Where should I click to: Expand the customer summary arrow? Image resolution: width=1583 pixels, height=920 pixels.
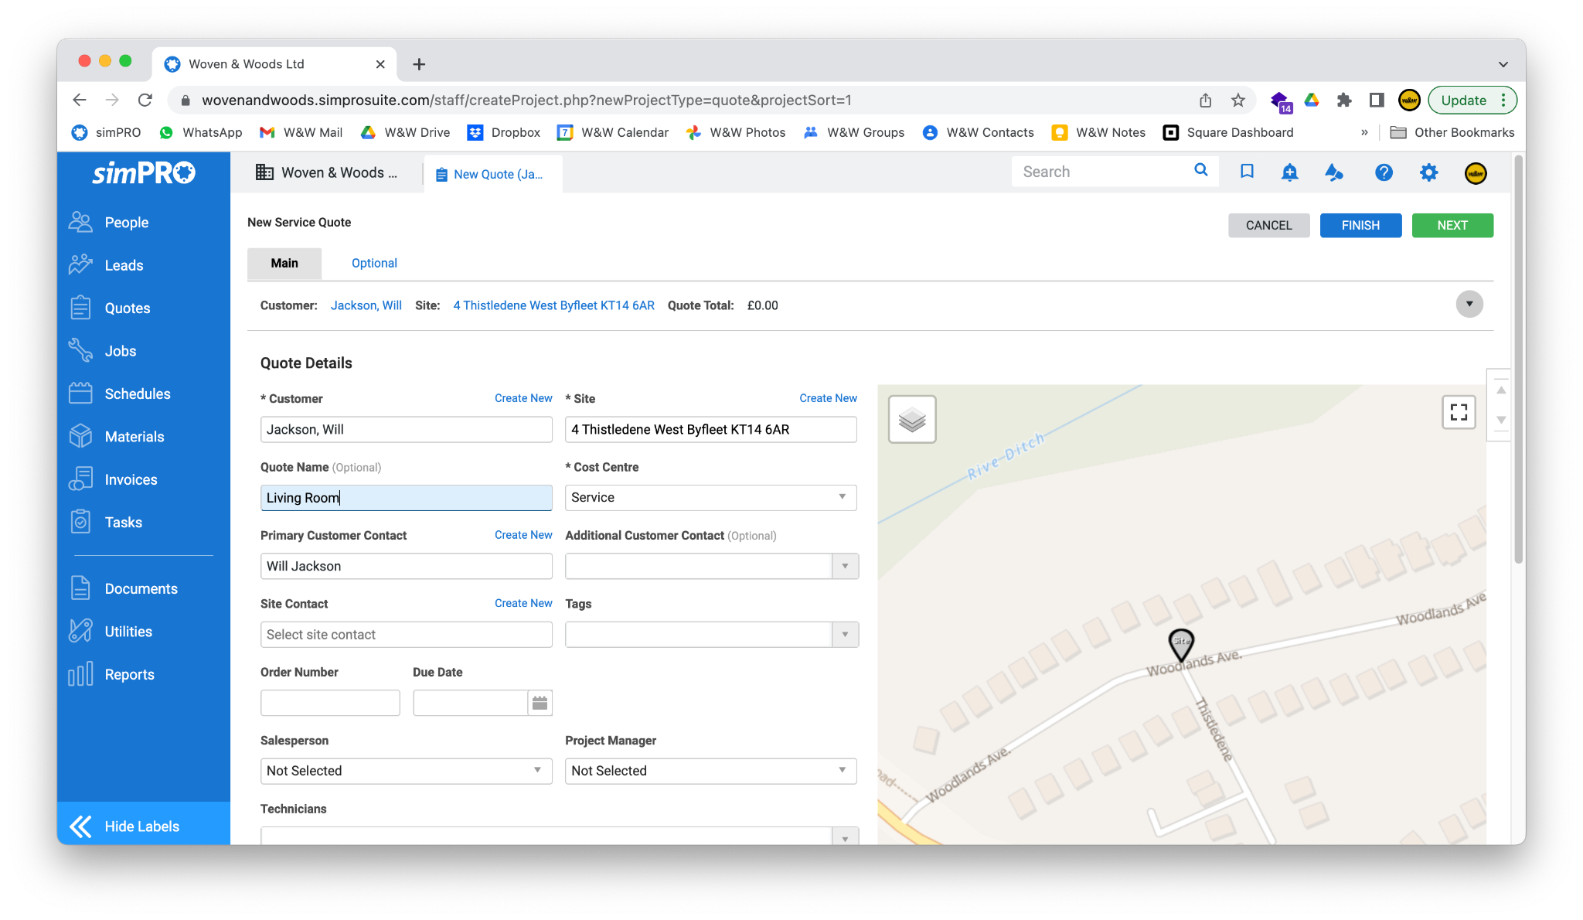click(1469, 305)
